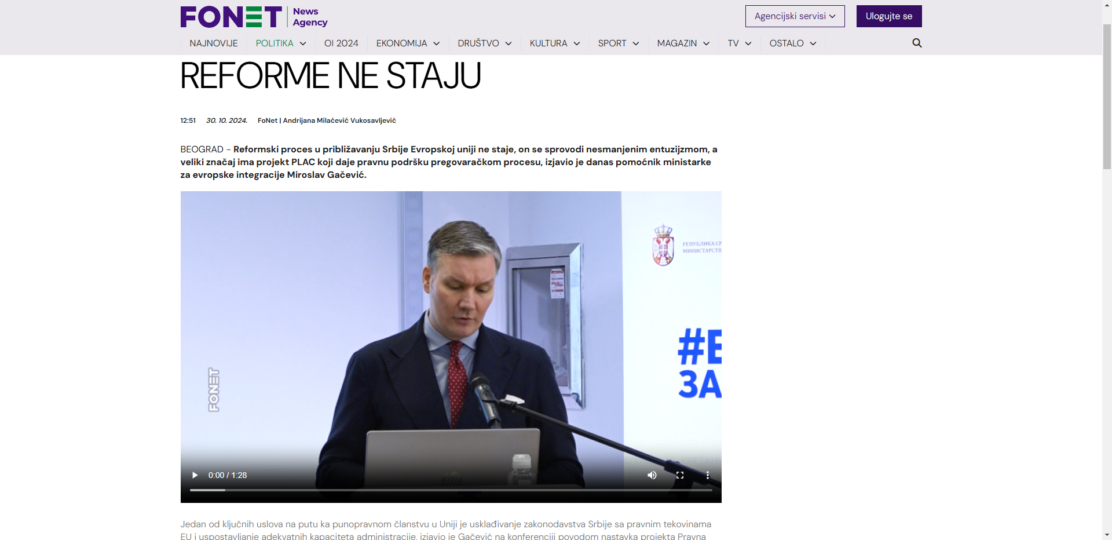The image size is (1112, 540).
Task: Click the Ulogujte se button
Action: click(x=888, y=16)
